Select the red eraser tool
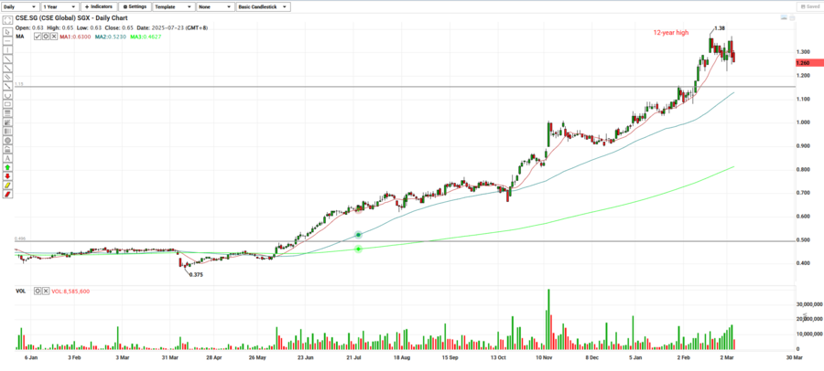Image resolution: width=824 pixels, height=371 pixels. click(7, 196)
